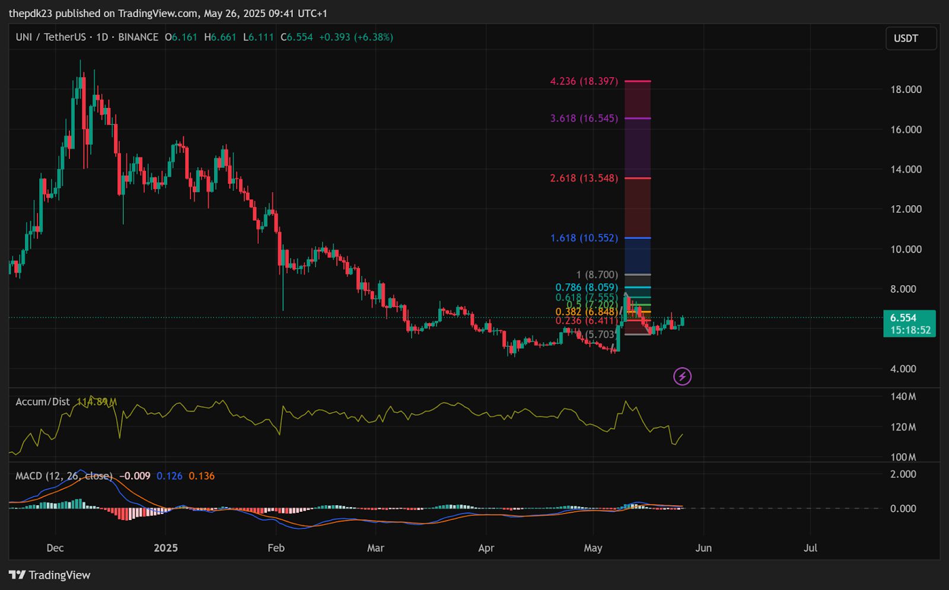This screenshot has width=949, height=590.
Task: Select the Accum/Dist indicator label
Action: (43, 402)
